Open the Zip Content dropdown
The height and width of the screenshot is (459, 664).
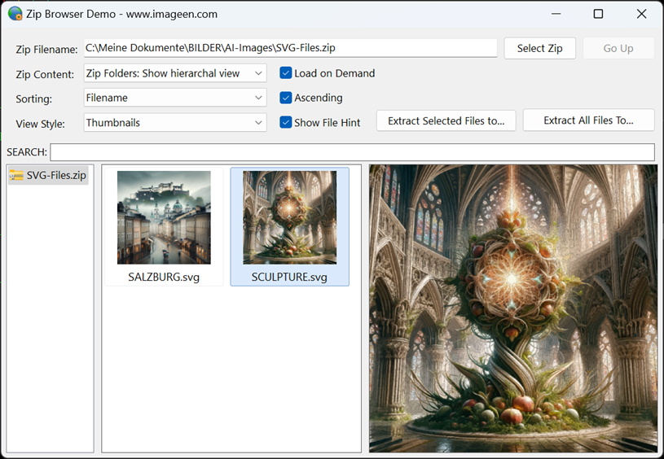click(x=175, y=73)
